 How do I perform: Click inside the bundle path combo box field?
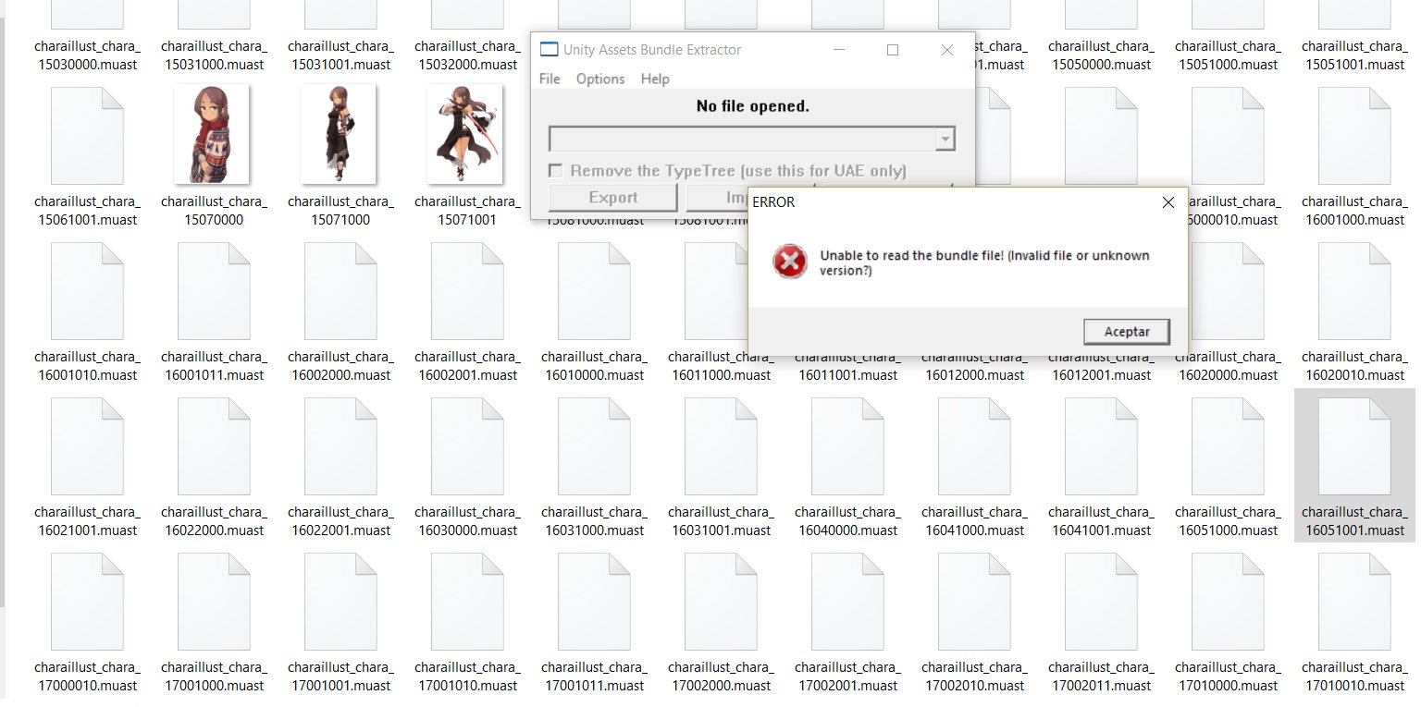[x=740, y=139]
